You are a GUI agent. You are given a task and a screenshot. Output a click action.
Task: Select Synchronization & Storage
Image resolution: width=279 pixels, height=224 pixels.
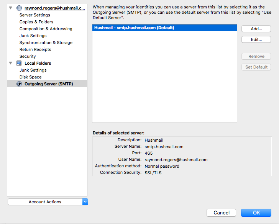point(46,43)
